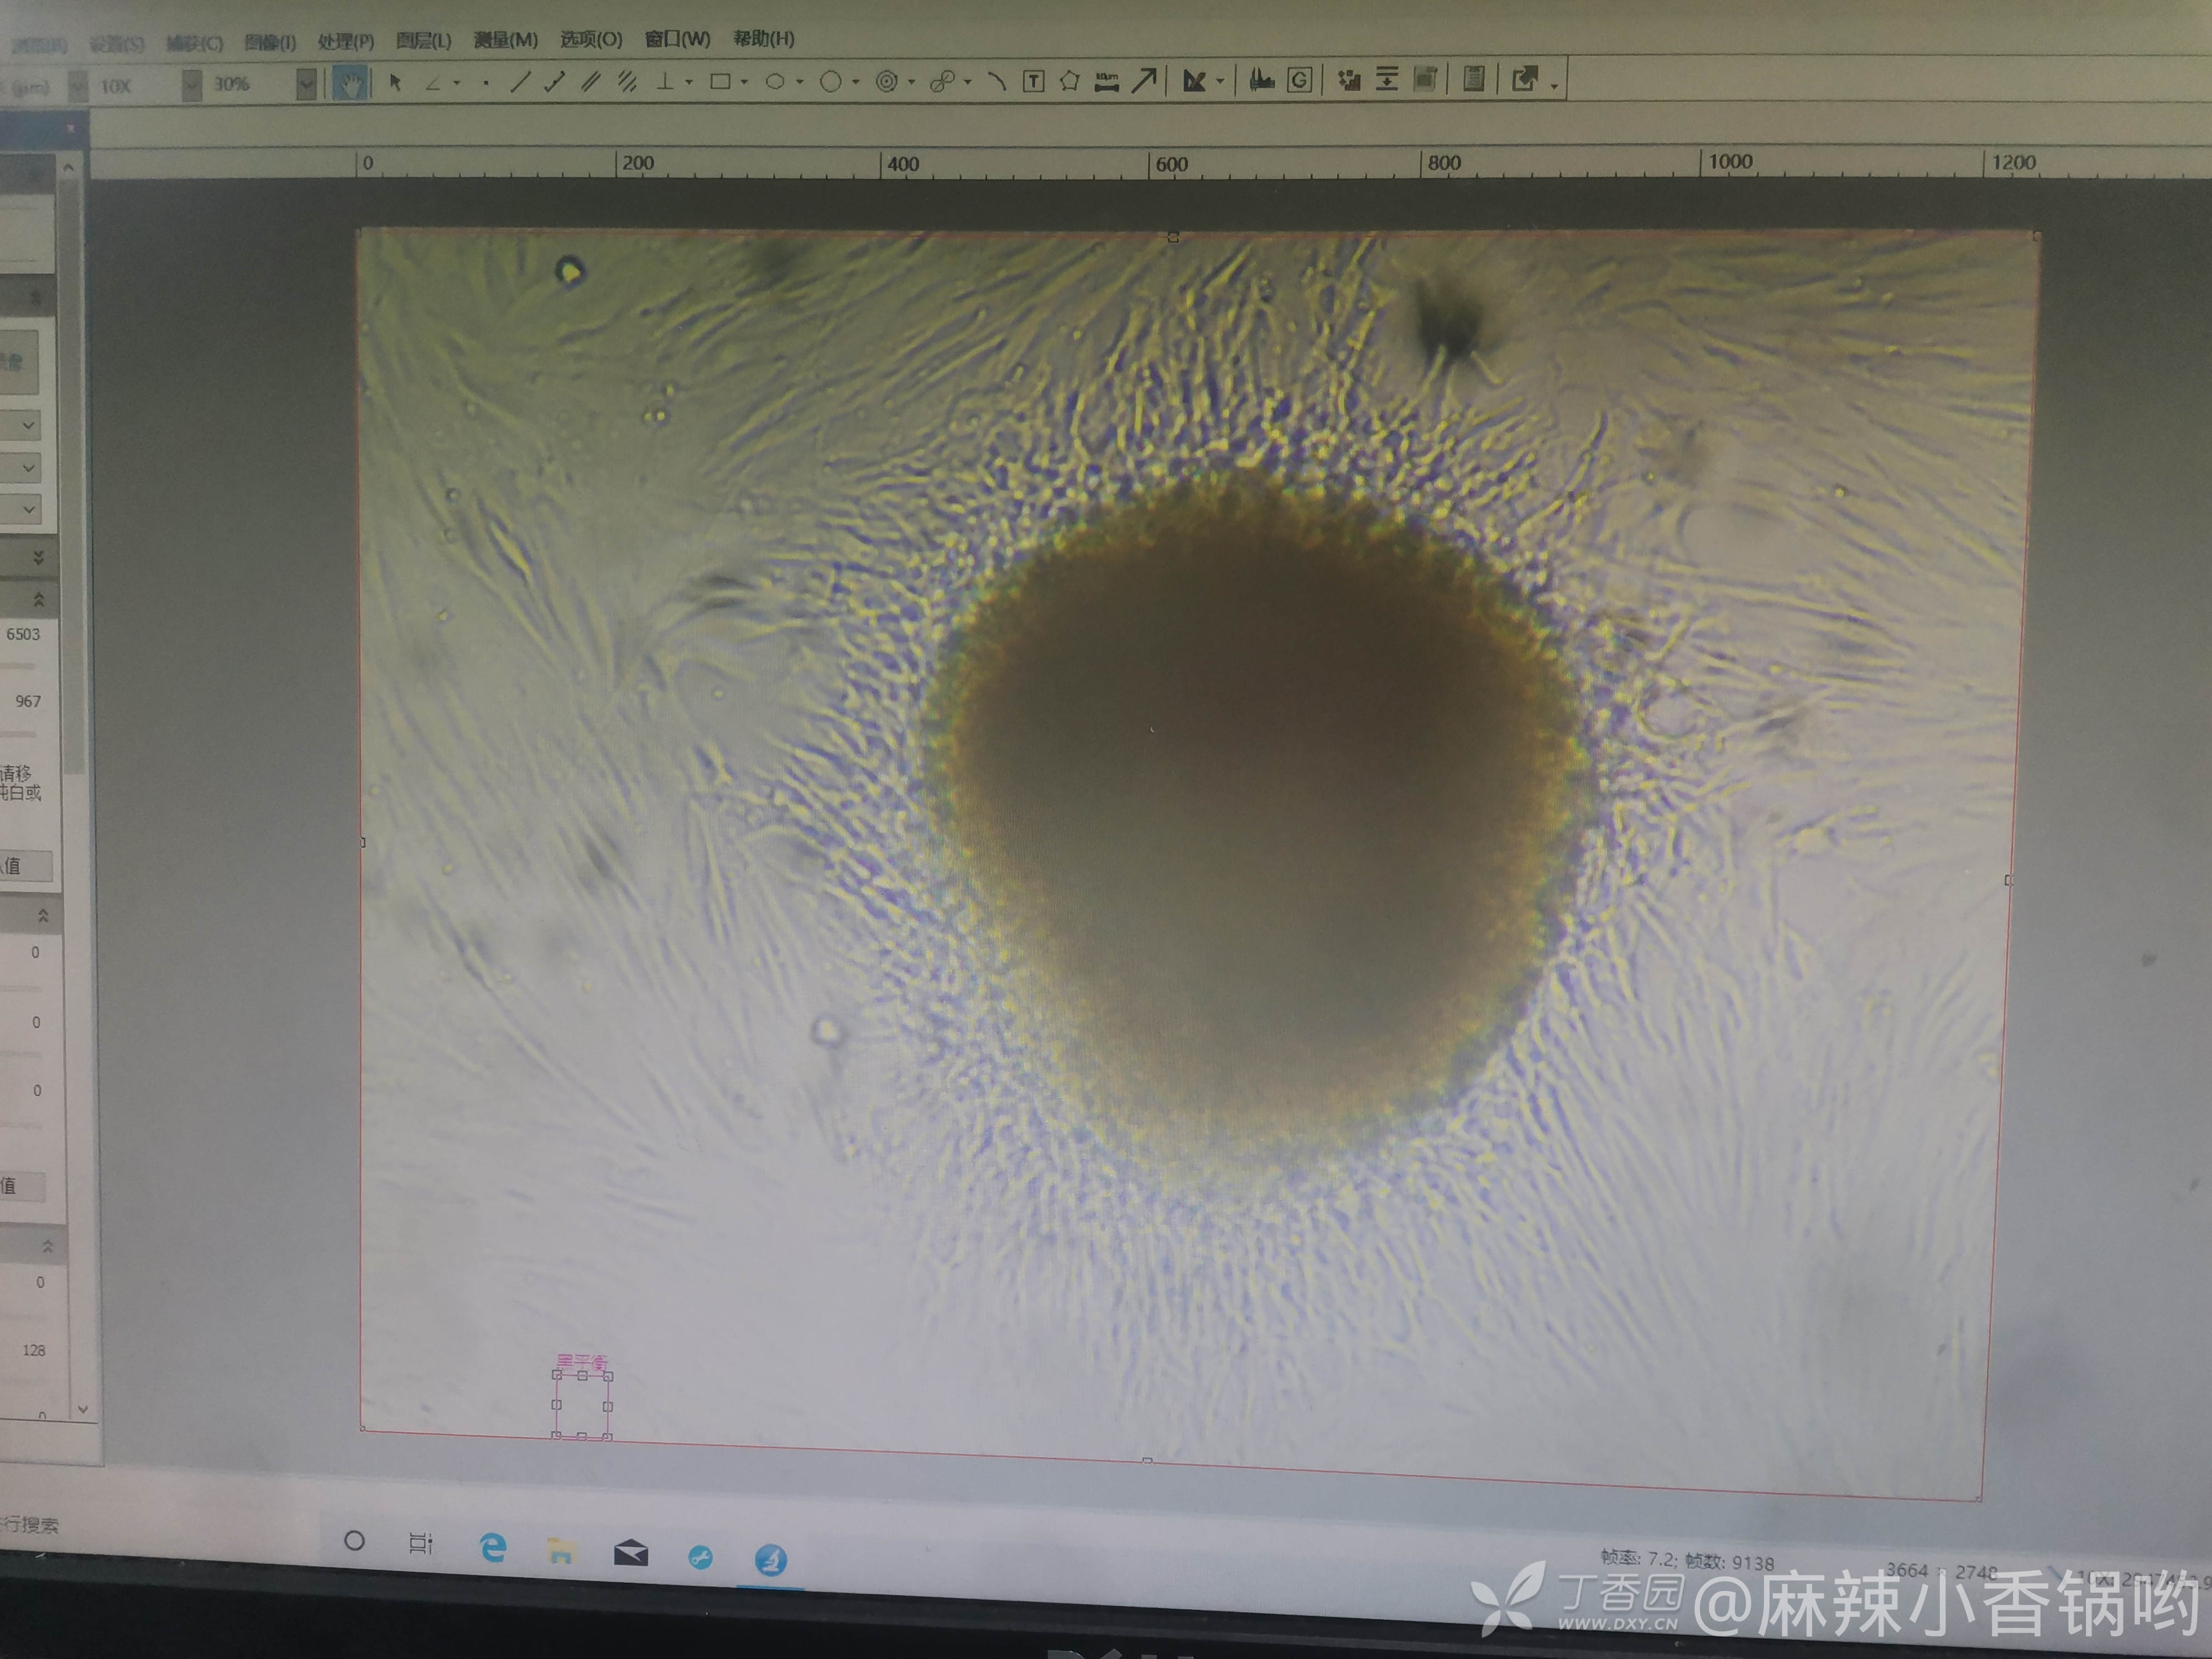
Task: Collapse the panel section above value 128
Action: (47, 1246)
